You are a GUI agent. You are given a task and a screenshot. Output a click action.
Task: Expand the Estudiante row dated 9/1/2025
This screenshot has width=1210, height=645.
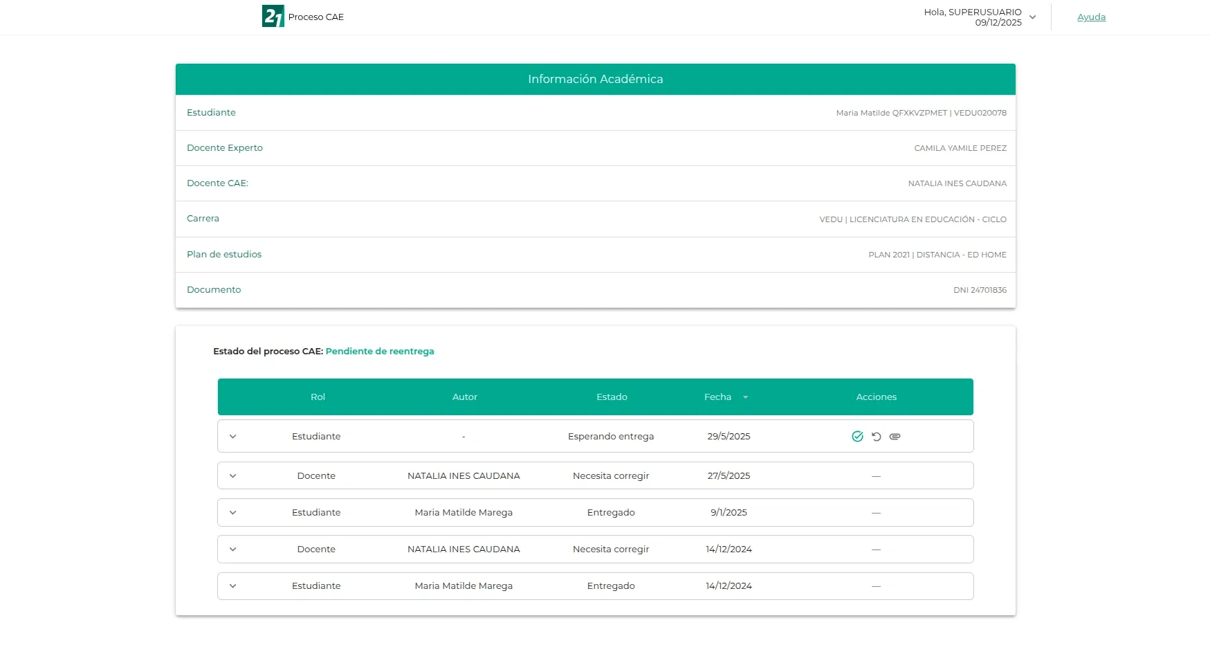click(233, 513)
